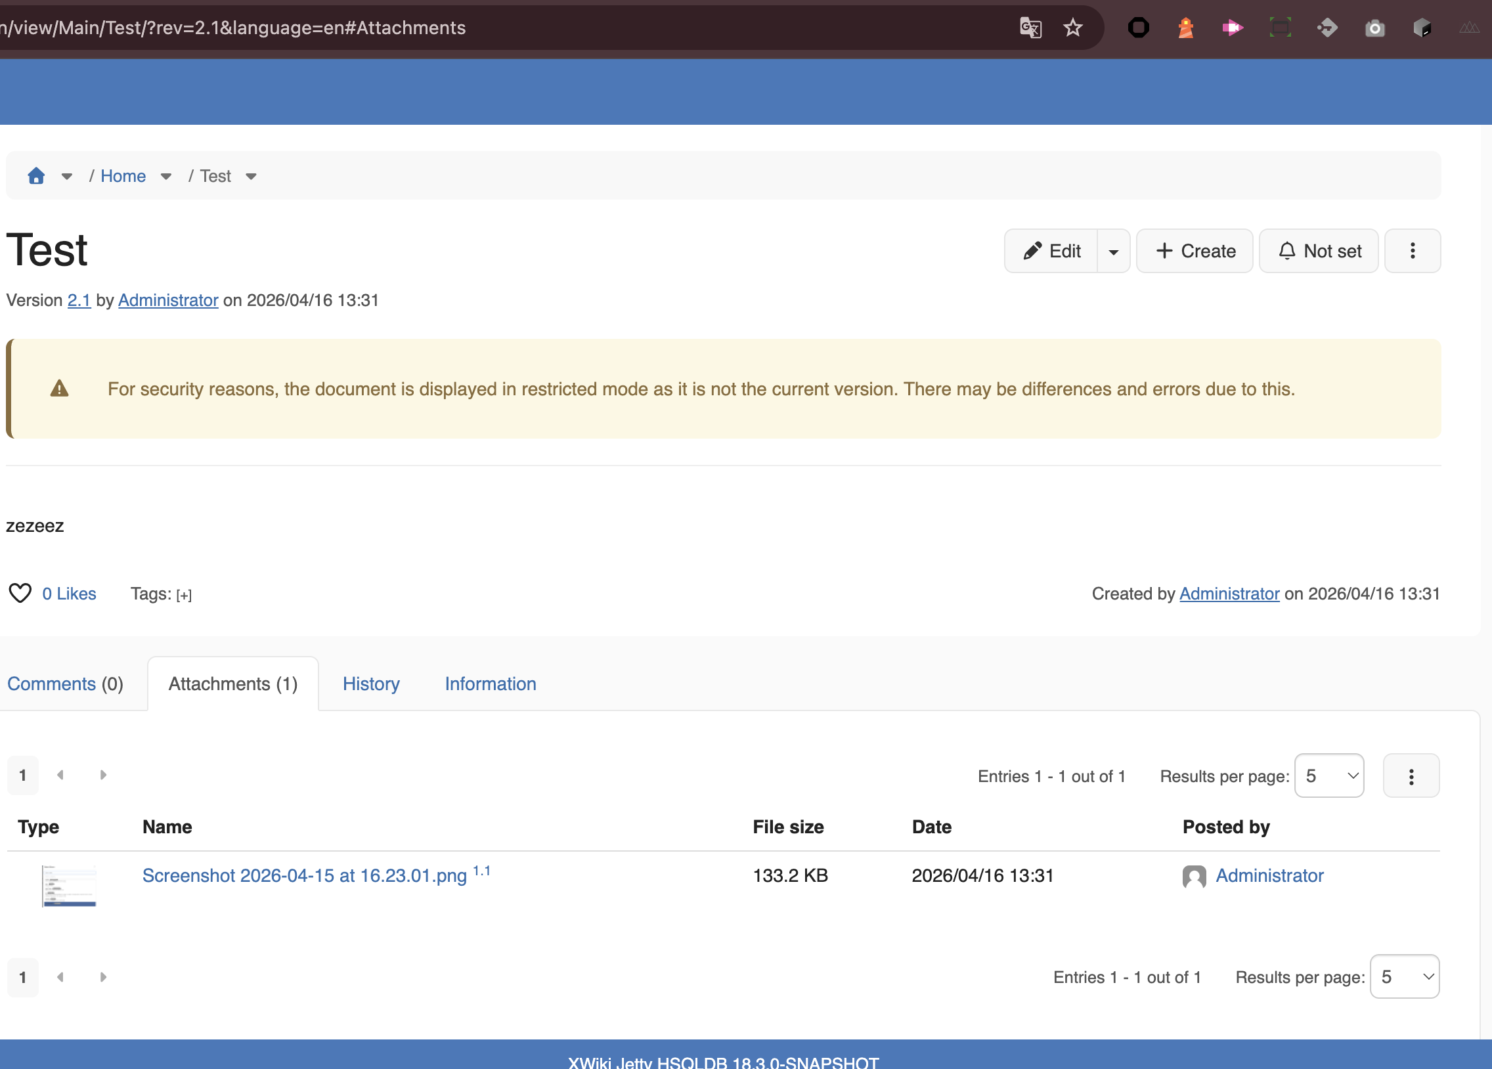Bookmark page with star icon

click(1073, 28)
